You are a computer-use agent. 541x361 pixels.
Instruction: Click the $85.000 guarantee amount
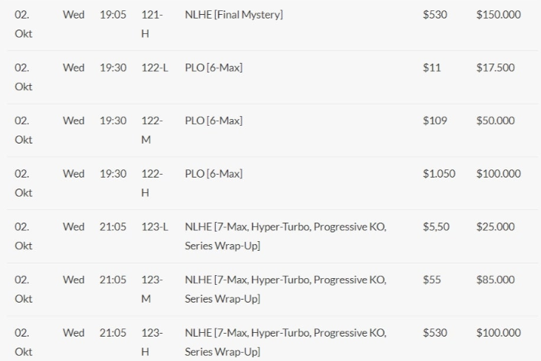(x=495, y=280)
